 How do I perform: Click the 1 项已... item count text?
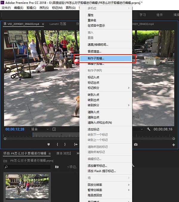(72, 167)
